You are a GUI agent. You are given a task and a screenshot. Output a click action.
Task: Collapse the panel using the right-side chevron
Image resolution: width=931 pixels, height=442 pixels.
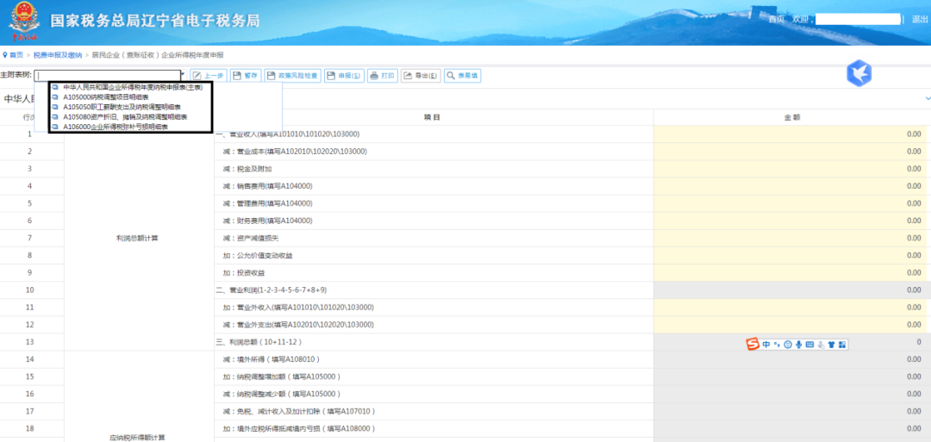click(928, 98)
